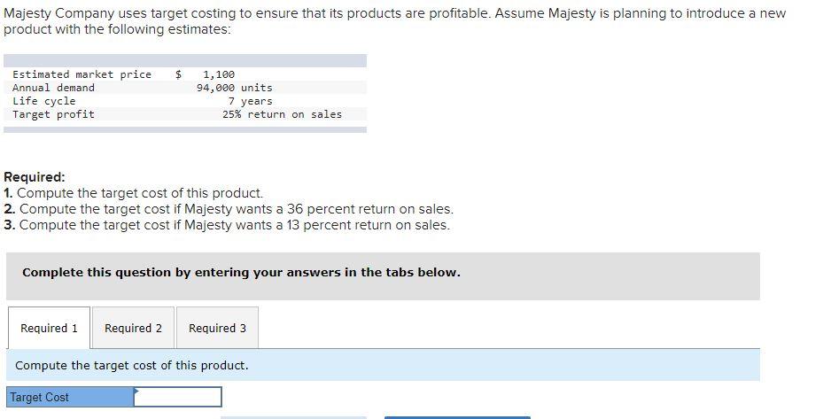The height and width of the screenshot is (419, 823).
Task: Click the 25% return on sales value
Action: click(282, 114)
